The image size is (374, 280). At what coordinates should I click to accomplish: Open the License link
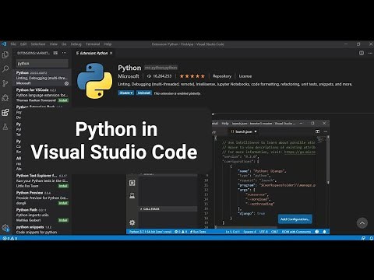click(245, 76)
